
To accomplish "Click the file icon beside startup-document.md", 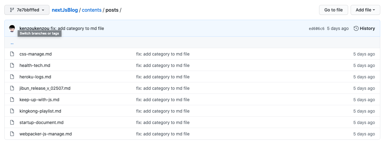I will coord(12,122).
